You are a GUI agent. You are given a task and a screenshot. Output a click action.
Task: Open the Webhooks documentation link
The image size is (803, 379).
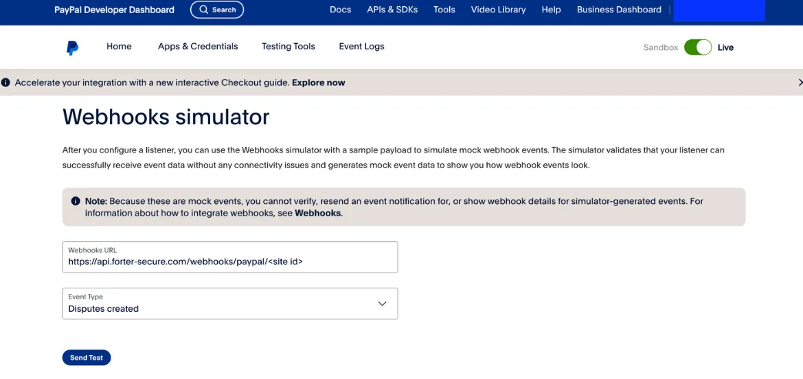pyautogui.click(x=317, y=213)
